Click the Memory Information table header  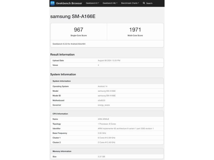pos(62,151)
